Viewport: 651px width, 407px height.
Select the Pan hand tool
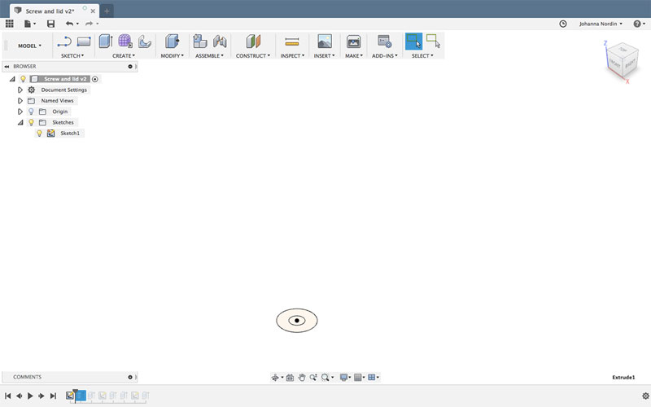pos(302,377)
